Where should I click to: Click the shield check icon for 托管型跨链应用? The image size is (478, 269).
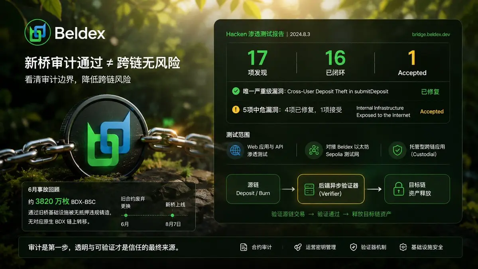397,150
